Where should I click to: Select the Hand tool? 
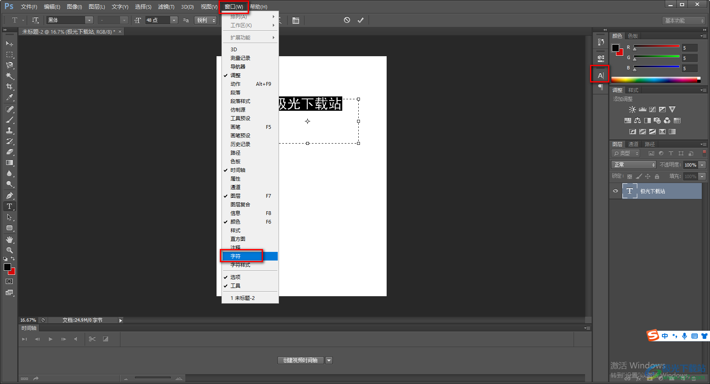(9, 240)
